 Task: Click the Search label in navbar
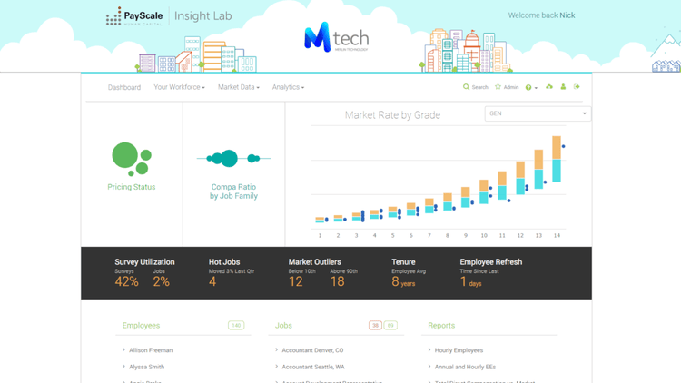(x=480, y=87)
